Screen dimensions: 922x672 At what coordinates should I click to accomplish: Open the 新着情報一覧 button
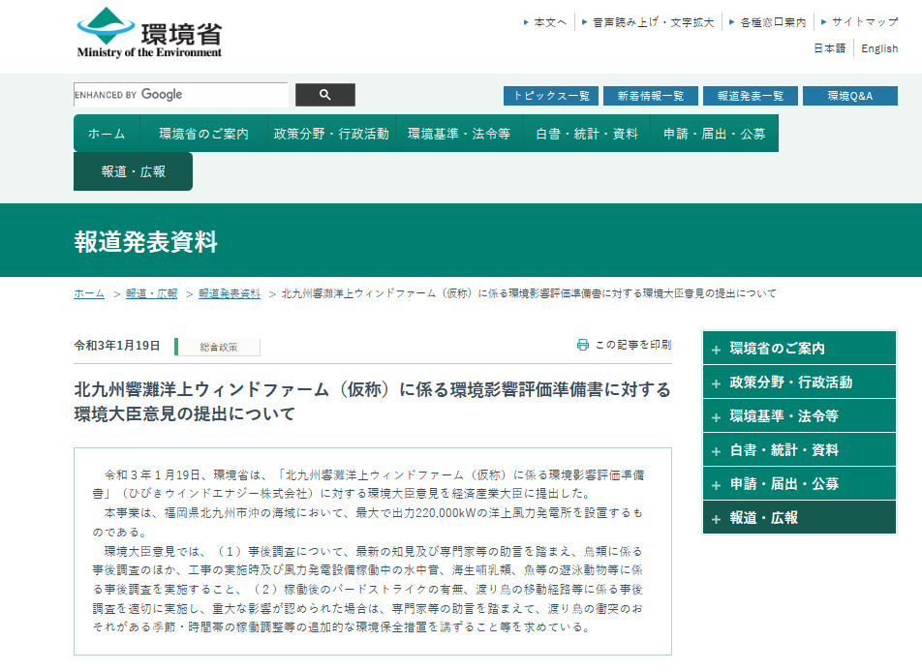point(650,96)
